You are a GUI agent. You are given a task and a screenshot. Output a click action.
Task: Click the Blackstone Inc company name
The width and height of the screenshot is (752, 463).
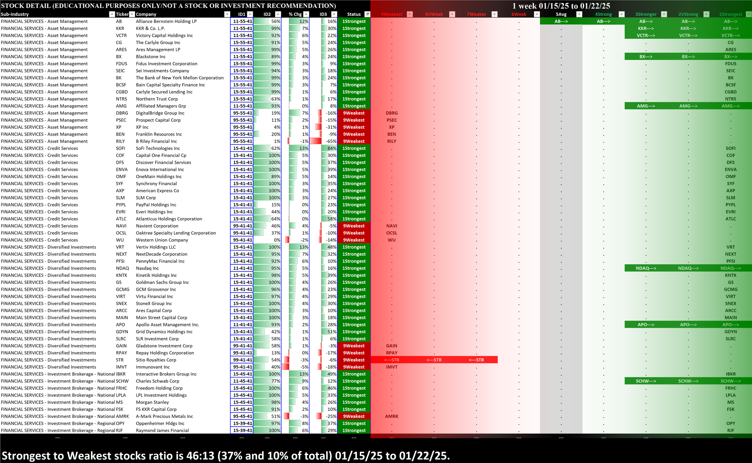coord(151,57)
